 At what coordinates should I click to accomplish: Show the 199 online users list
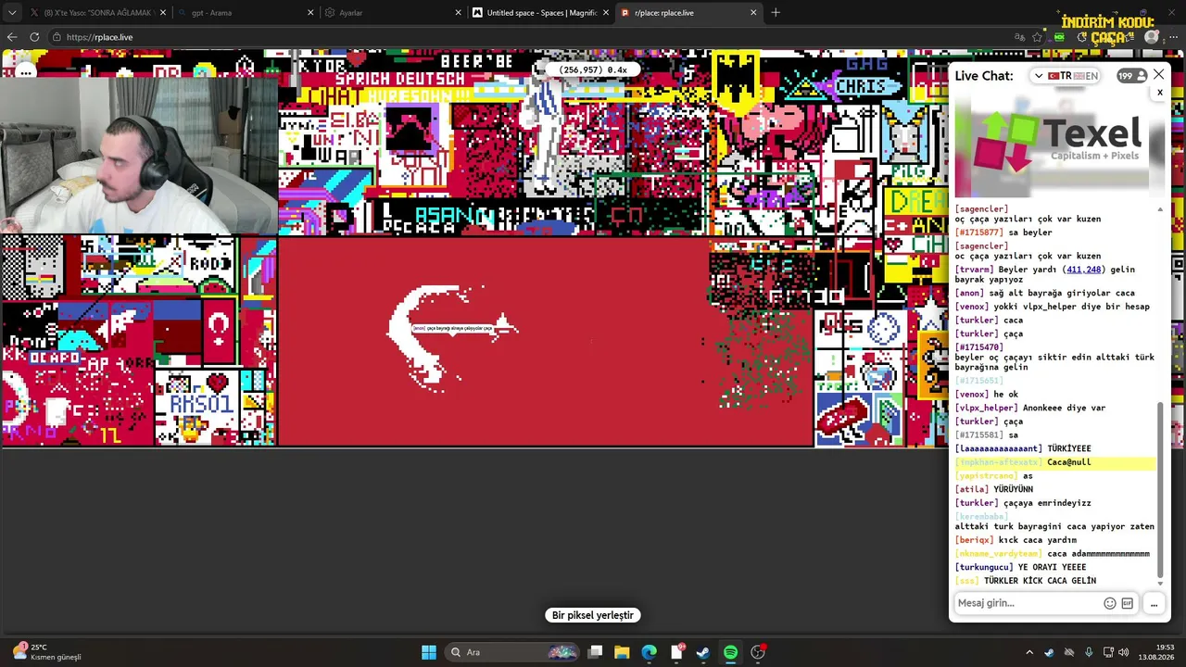click(1131, 76)
